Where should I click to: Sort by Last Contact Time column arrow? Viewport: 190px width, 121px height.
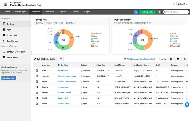[149, 65]
